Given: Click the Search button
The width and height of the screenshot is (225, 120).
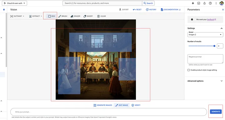Looking at the screenshot, I should pyautogui.click(x=148, y=3).
